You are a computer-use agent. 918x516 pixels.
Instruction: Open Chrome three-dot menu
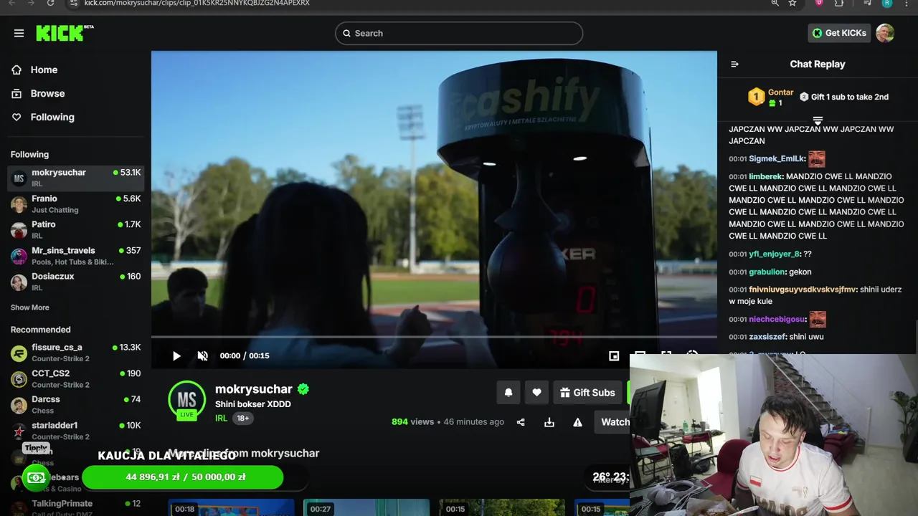(x=907, y=3)
